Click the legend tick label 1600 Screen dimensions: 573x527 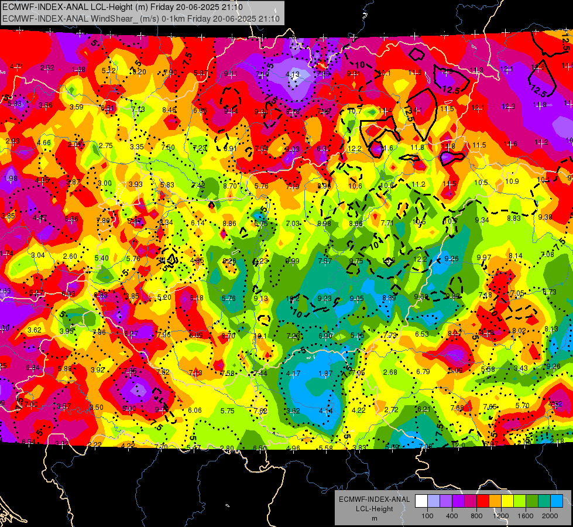coord(526,516)
